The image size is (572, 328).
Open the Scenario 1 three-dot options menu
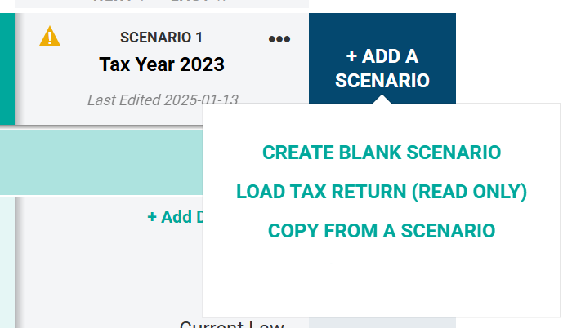click(x=279, y=38)
